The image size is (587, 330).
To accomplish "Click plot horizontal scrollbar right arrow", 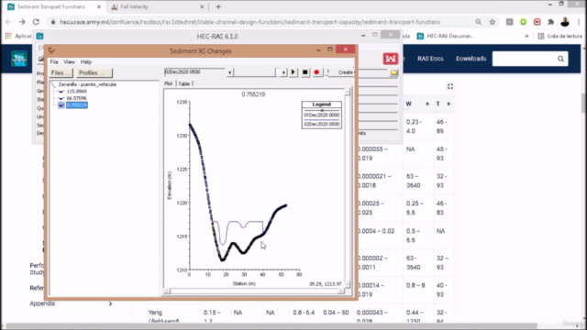I will click(340, 291).
